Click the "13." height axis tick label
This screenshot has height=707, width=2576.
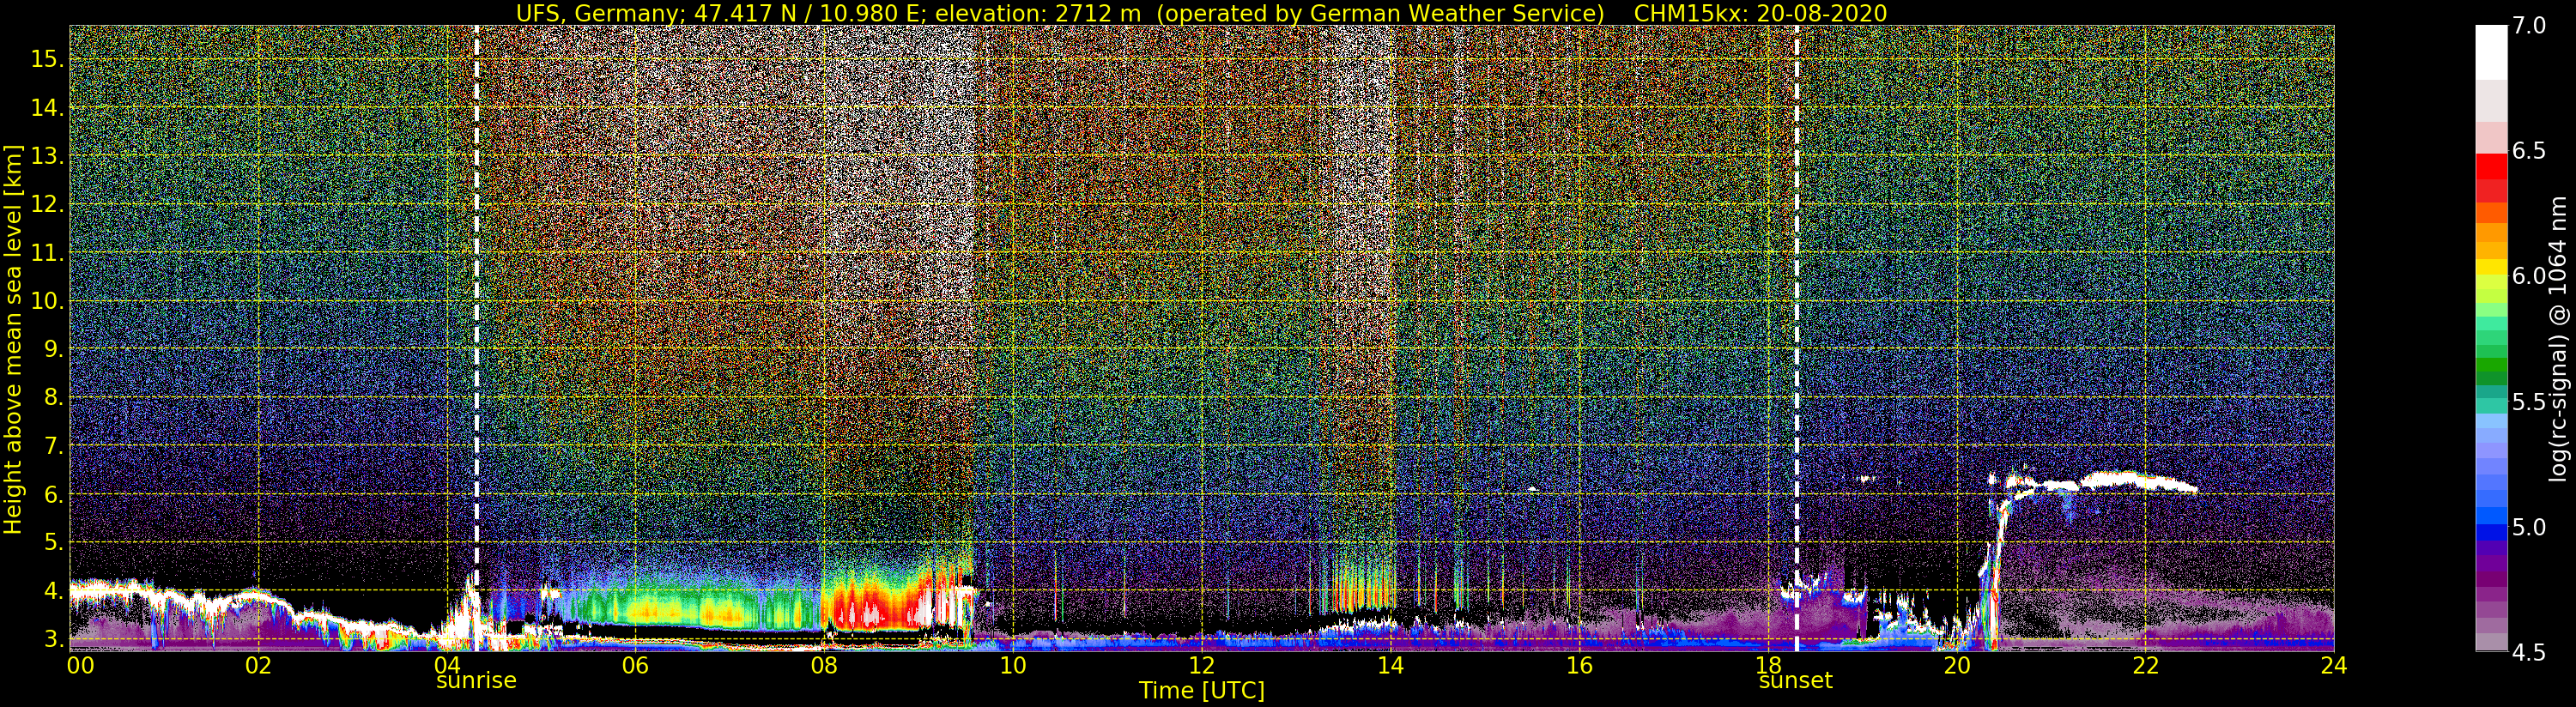[47, 156]
